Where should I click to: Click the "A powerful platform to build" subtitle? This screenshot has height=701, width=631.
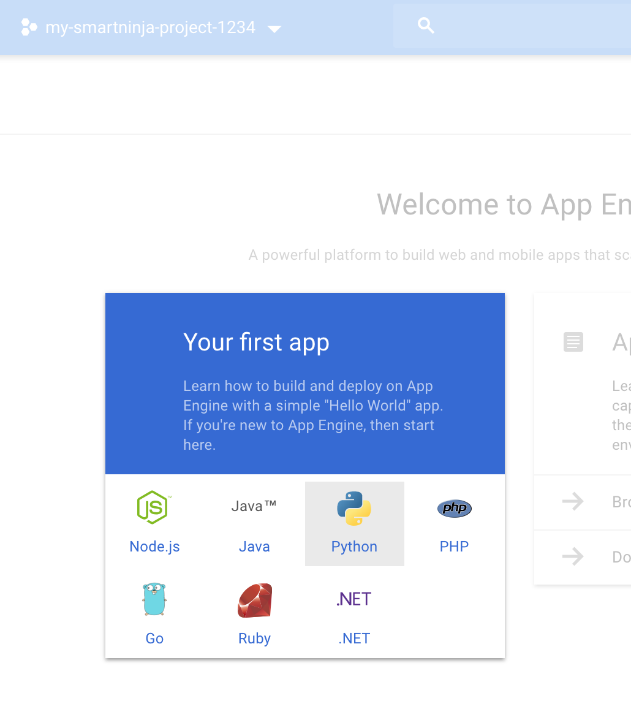(440, 255)
